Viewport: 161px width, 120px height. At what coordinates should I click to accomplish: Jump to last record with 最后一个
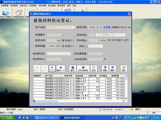click(x=60, y=68)
